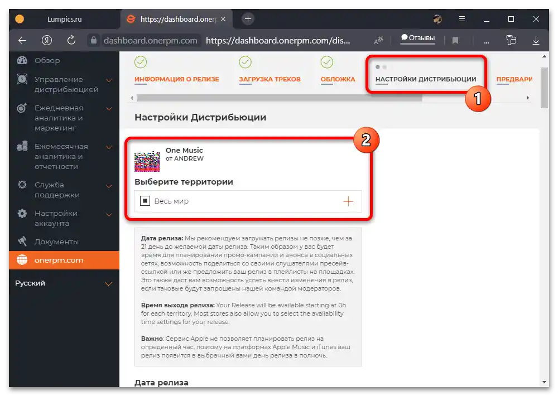
Task: Click the page scroll down arrow
Action: (x=544, y=382)
